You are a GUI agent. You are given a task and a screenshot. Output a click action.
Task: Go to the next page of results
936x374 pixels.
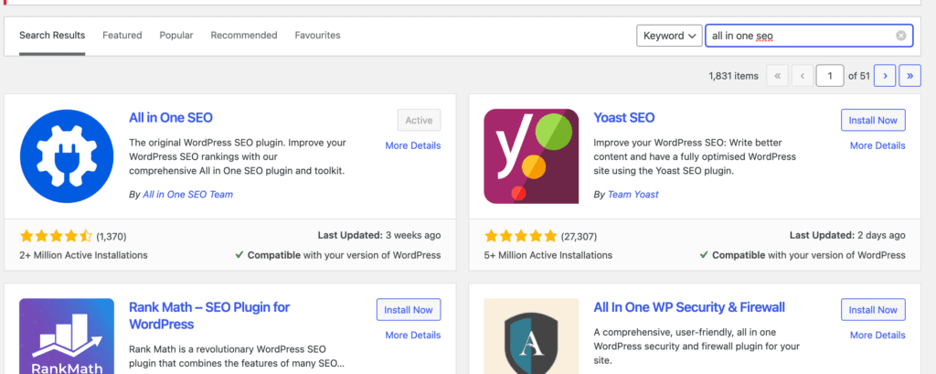click(x=884, y=76)
